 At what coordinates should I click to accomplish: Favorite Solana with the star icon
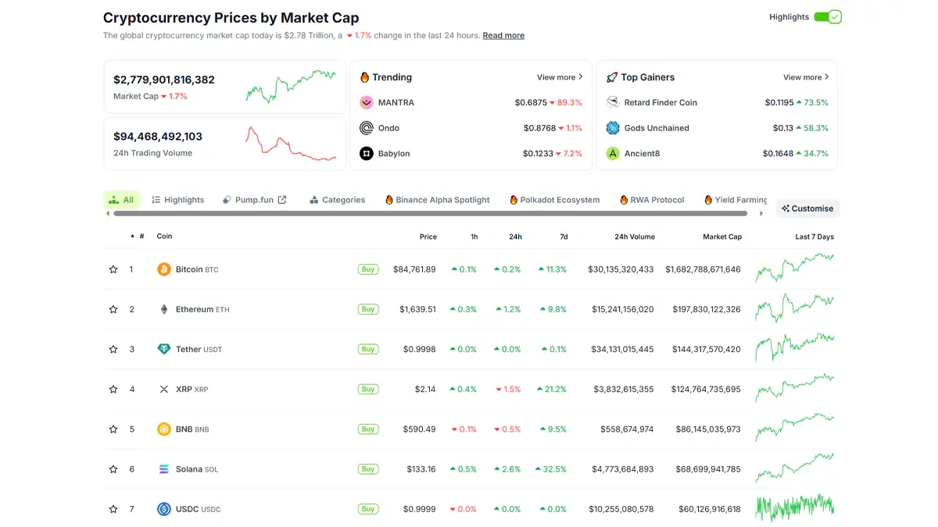[x=113, y=469]
